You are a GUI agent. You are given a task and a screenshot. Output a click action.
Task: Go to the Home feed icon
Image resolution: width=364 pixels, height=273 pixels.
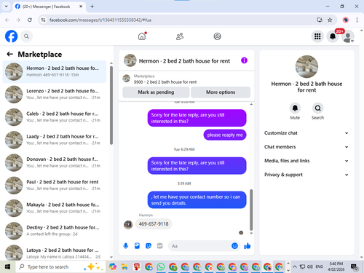coord(142,36)
